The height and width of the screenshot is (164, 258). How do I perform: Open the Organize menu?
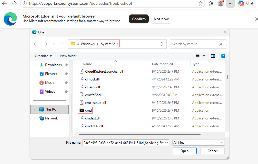[x=43, y=56]
